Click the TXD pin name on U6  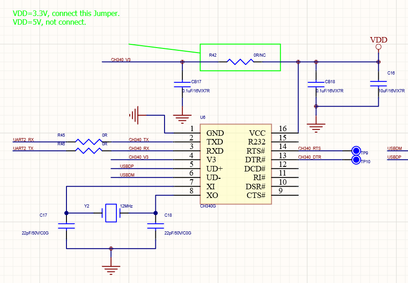pyautogui.click(x=215, y=142)
